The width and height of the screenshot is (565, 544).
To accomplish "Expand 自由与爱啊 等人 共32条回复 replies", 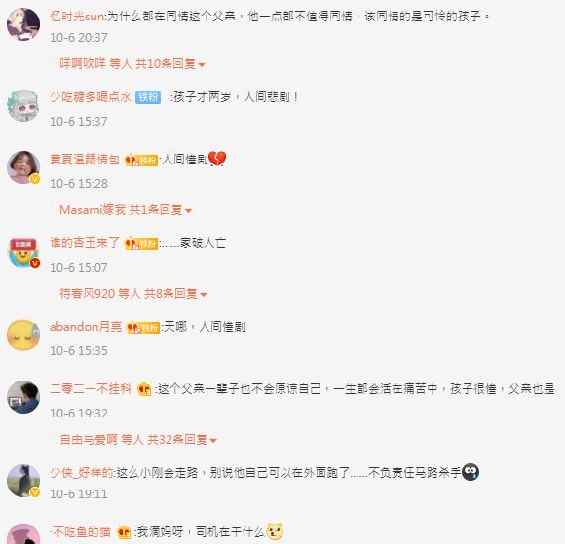I will (x=138, y=440).
